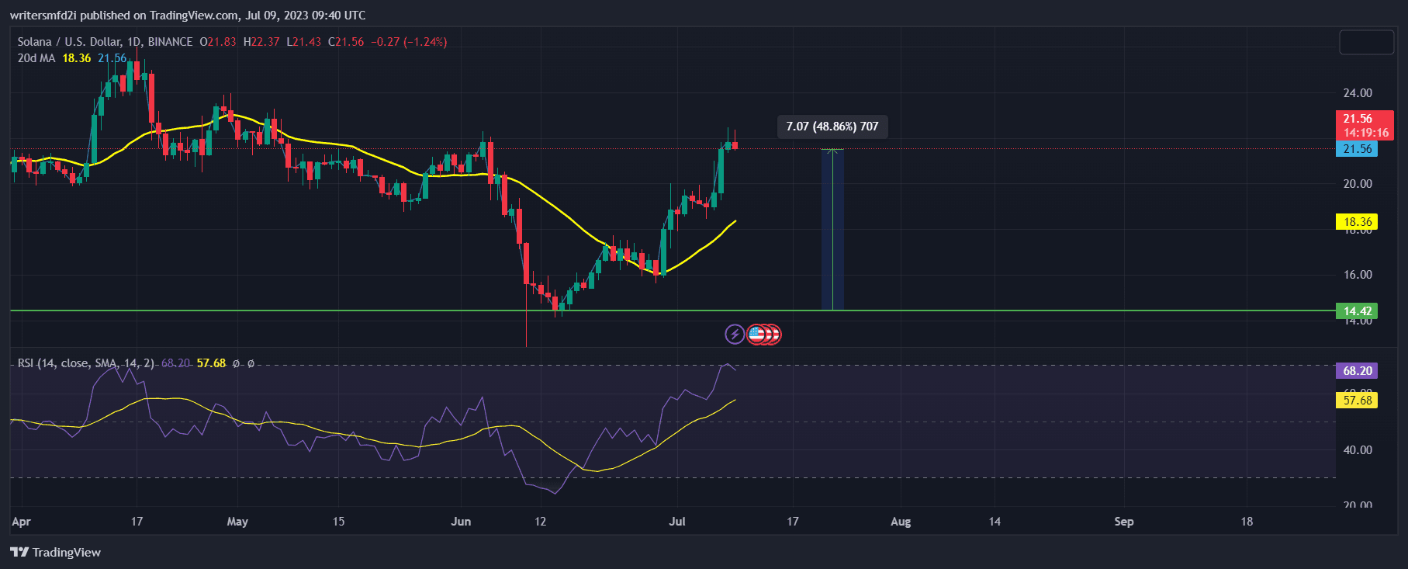
Task: Click the May label on the time axis
Action: pos(237,522)
